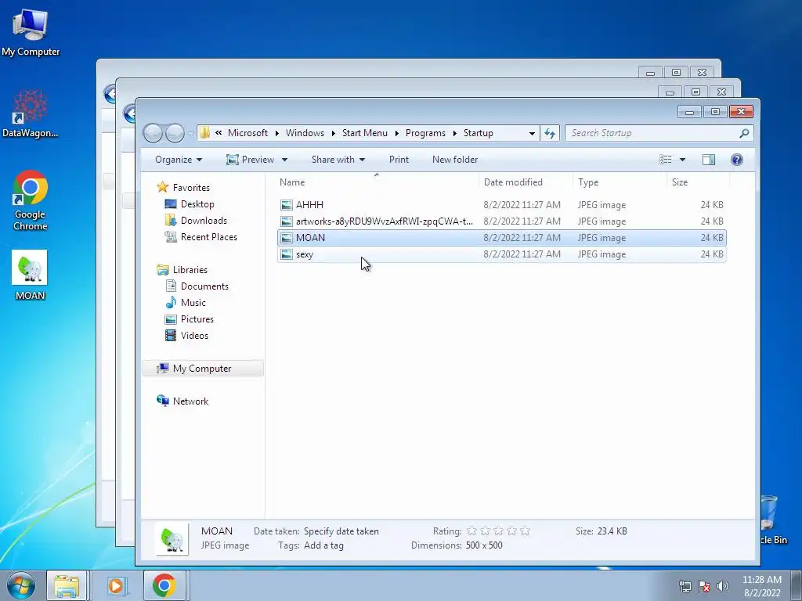Select My Computer in navigation pane
This screenshot has width=802, height=601.
pos(202,369)
